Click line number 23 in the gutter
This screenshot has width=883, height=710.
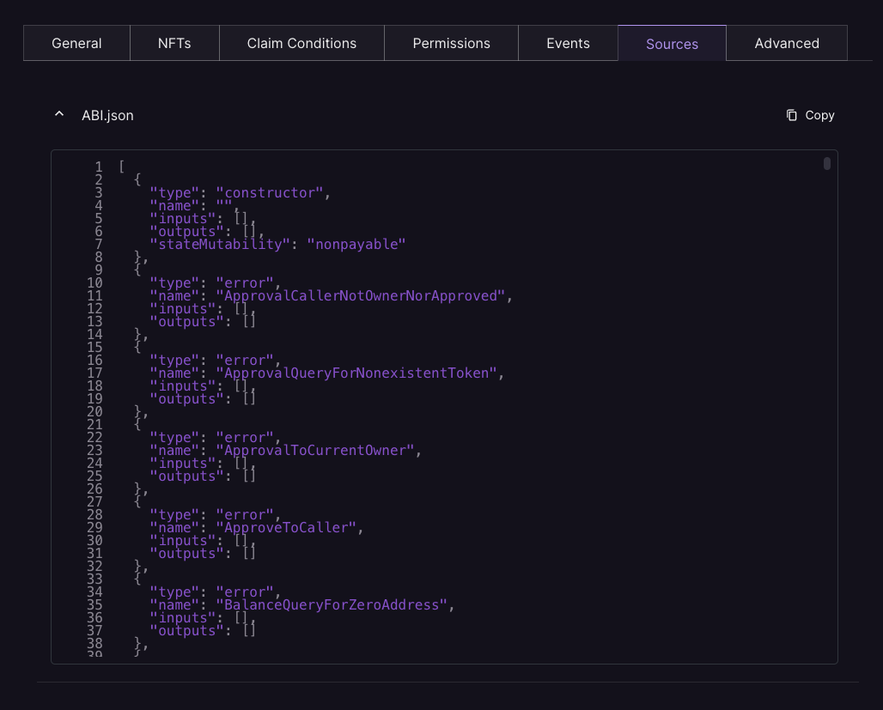94,451
